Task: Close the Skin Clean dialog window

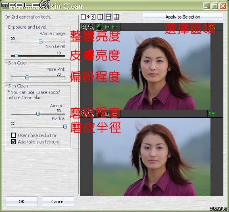Action: click(223, 6)
